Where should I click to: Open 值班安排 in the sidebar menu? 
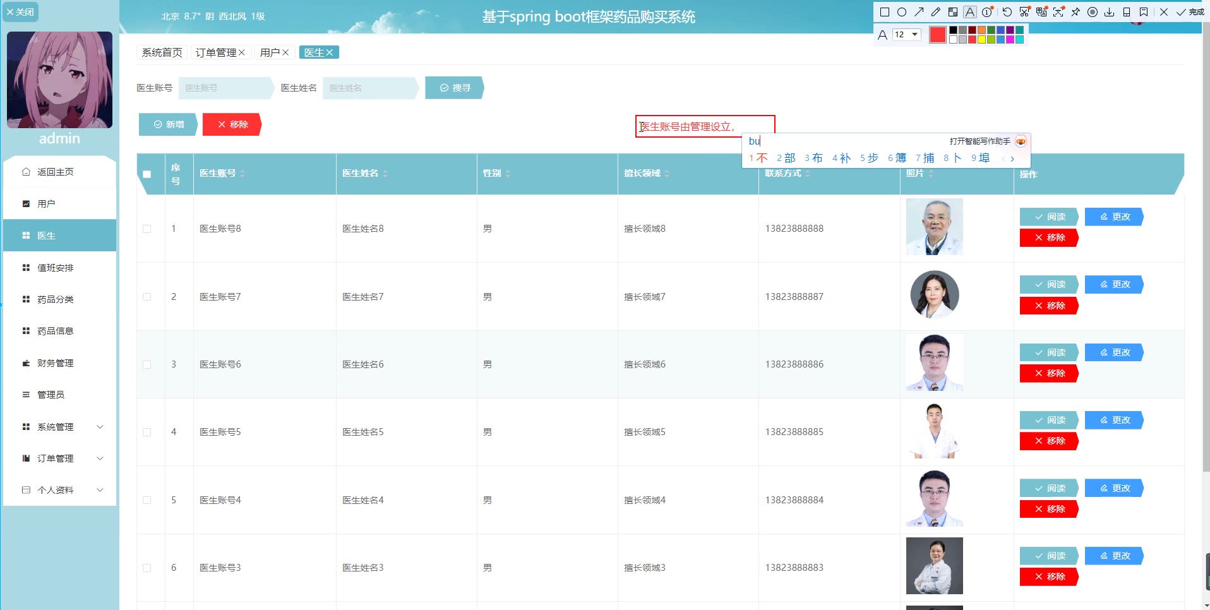(x=59, y=268)
